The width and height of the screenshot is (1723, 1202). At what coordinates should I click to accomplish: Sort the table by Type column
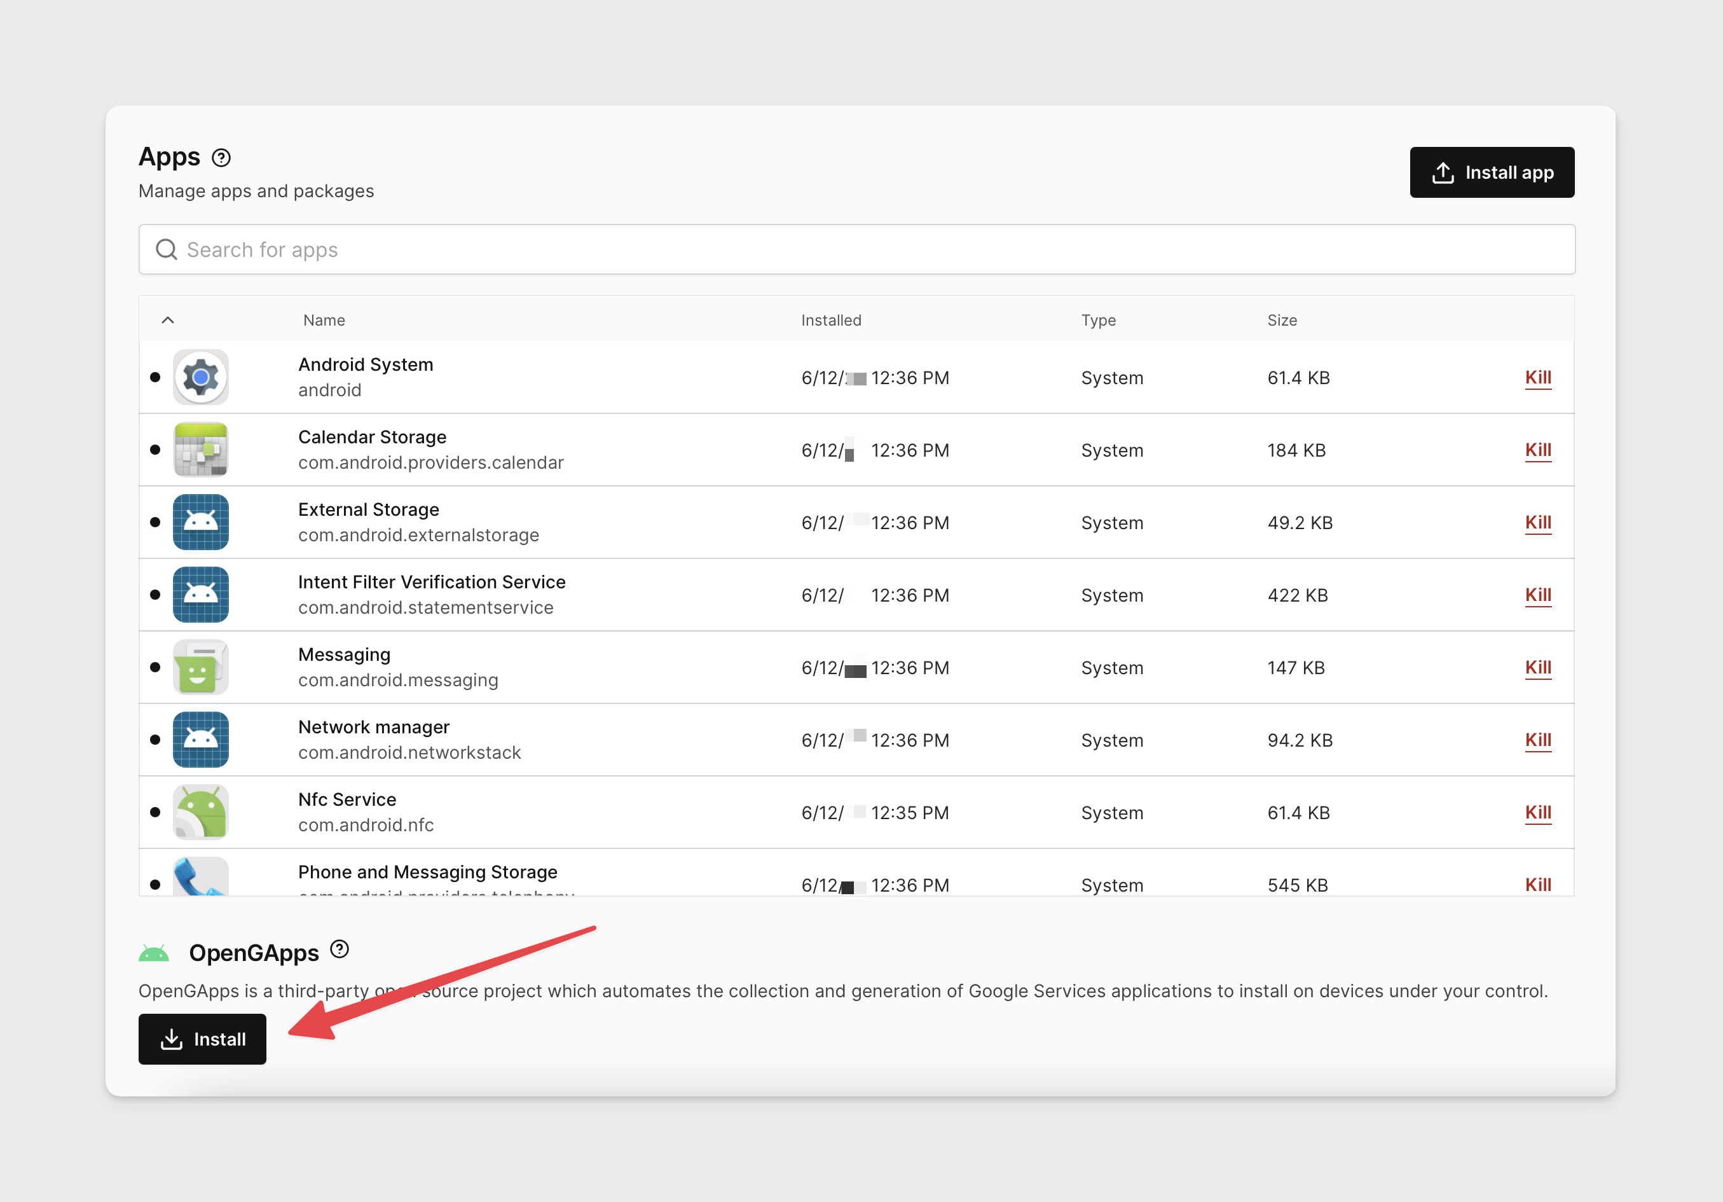[1099, 320]
